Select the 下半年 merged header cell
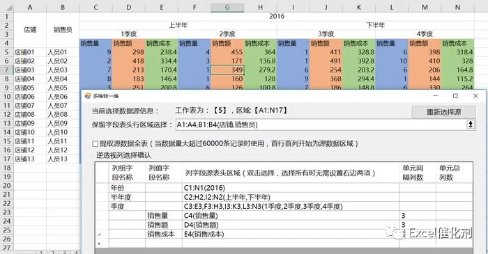488x254 pixels. pos(375,25)
